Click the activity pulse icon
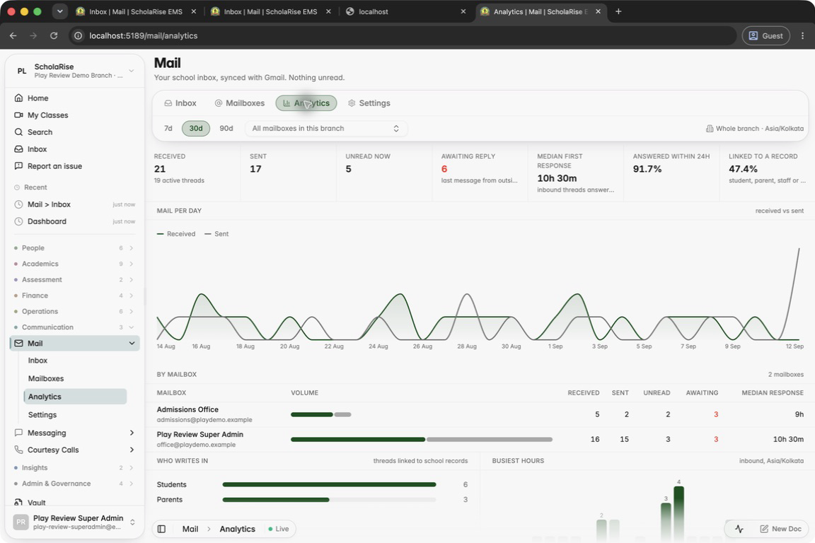The width and height of the screenshot is (815, 543). pyautogui.click(x=739, y=528)
